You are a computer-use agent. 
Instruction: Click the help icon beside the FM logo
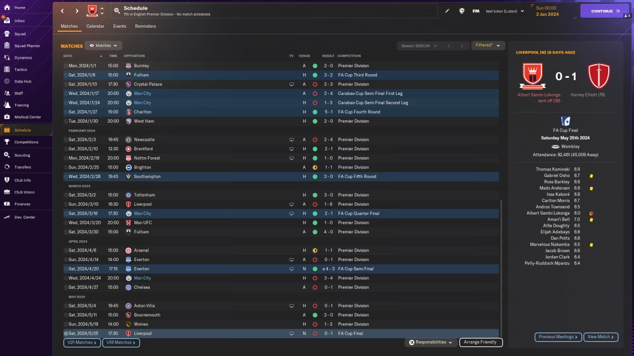pos(462,11)
